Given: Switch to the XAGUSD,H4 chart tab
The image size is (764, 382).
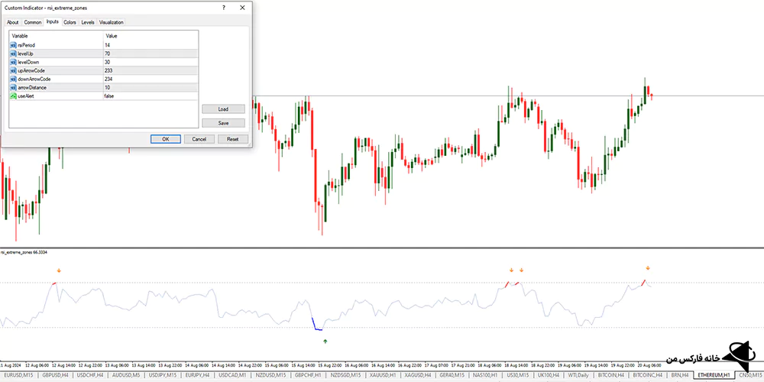Looking at the screenshot, I should tap(419, 374).
